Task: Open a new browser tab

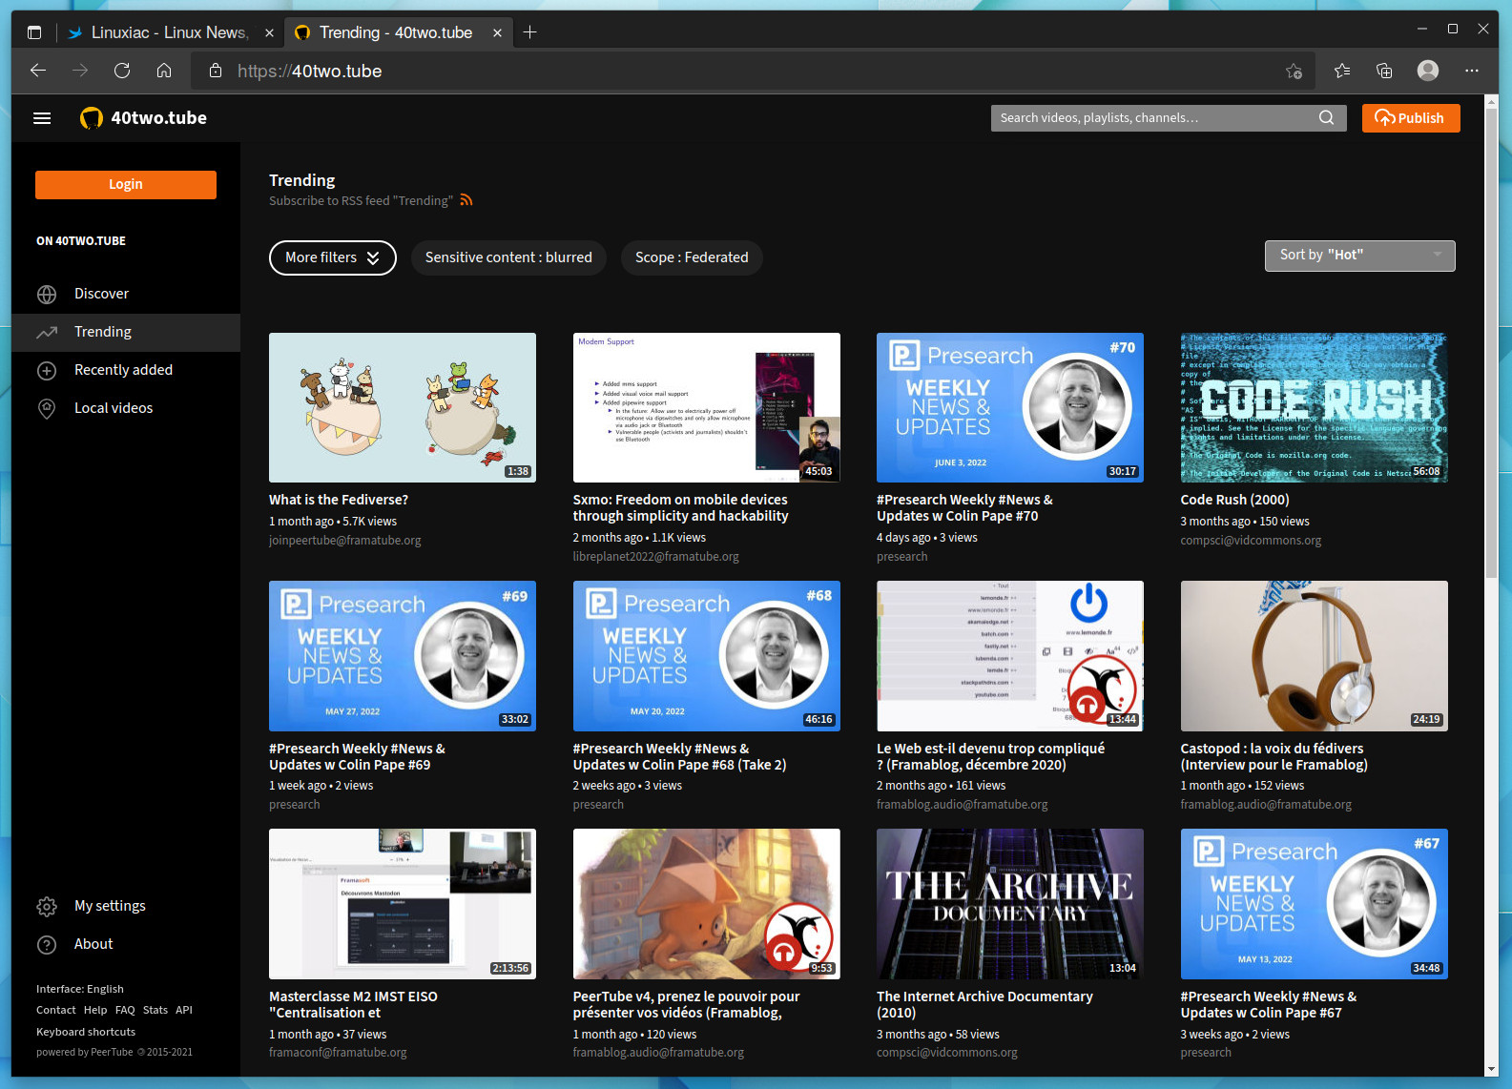Action: [530, 32]
